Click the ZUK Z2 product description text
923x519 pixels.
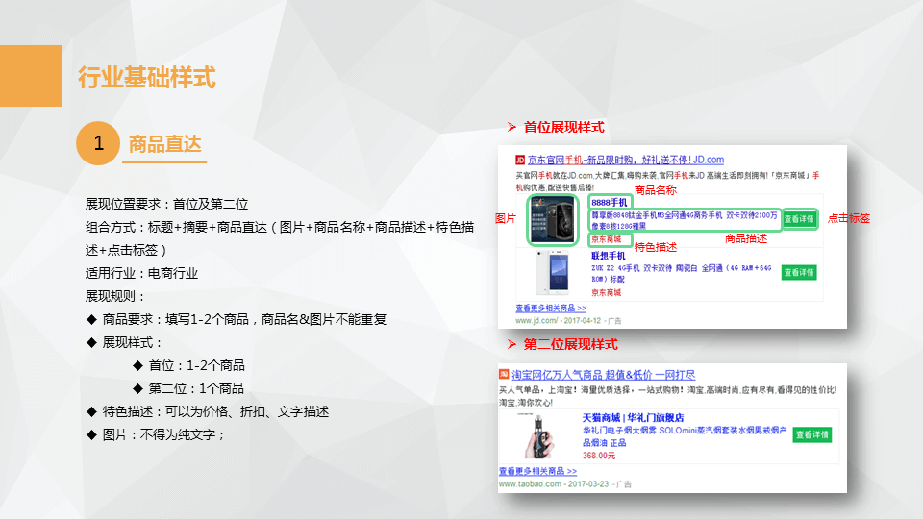[x=681, y=273]
